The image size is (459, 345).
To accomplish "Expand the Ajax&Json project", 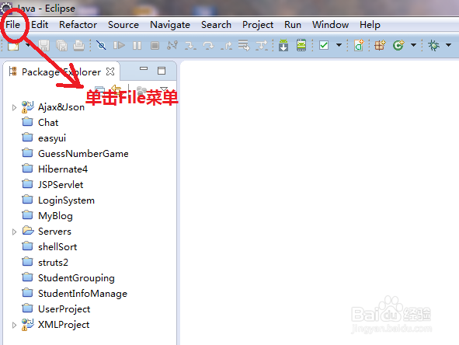I will 14,107.
